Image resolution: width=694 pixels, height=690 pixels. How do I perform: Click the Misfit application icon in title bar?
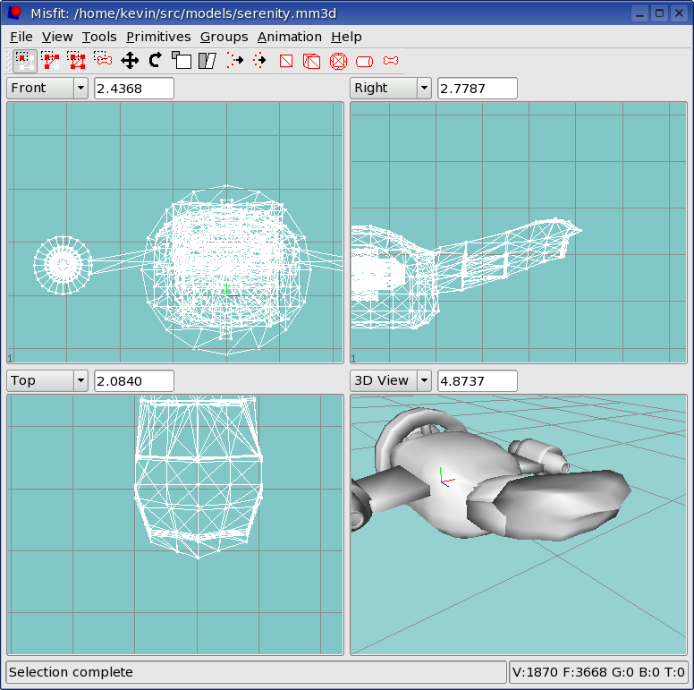pos(14,13)
